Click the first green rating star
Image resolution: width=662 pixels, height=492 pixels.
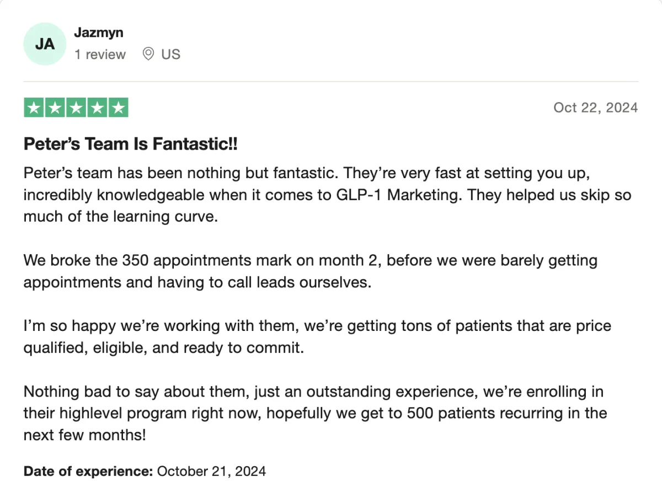click(x=34, y=108)
